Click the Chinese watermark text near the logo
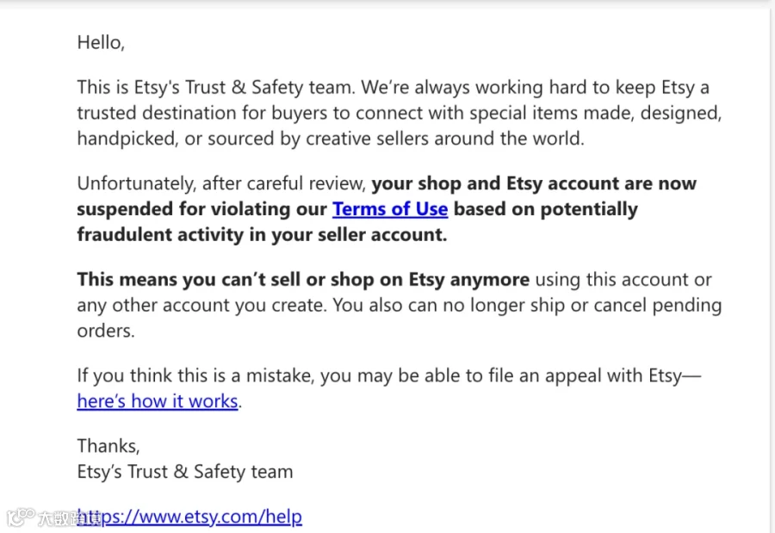Image resolution: width=775 pixels, height=533 pixels. pos(69,518)
